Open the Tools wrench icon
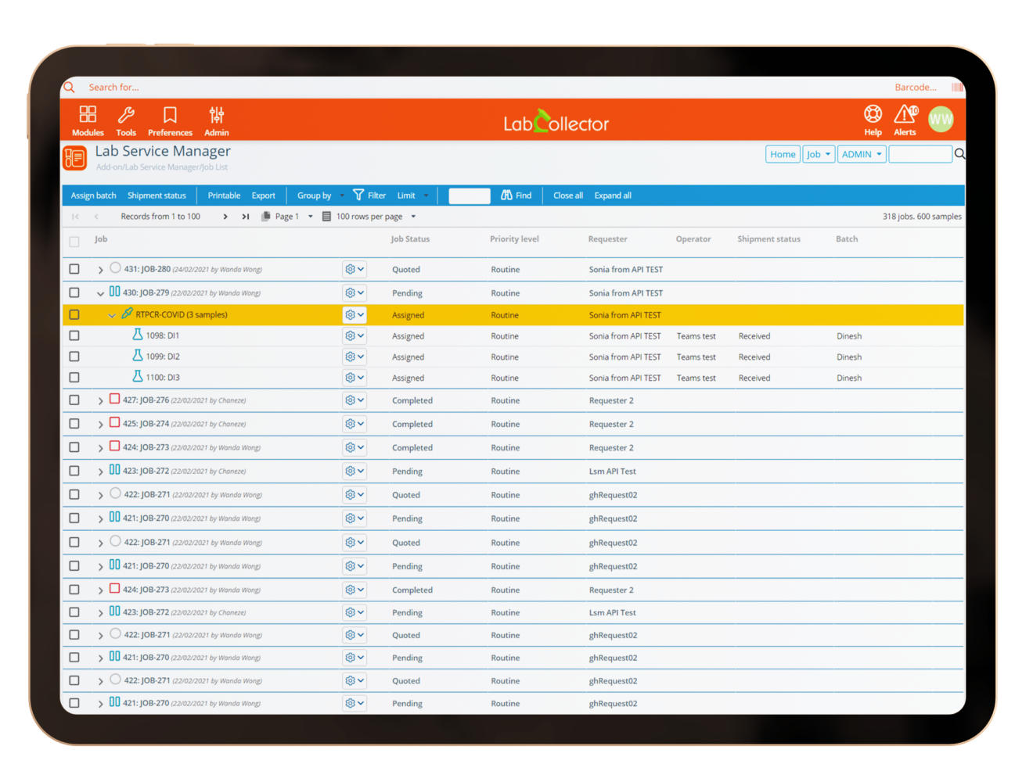 pyautogui.click(x=126, y=115)
